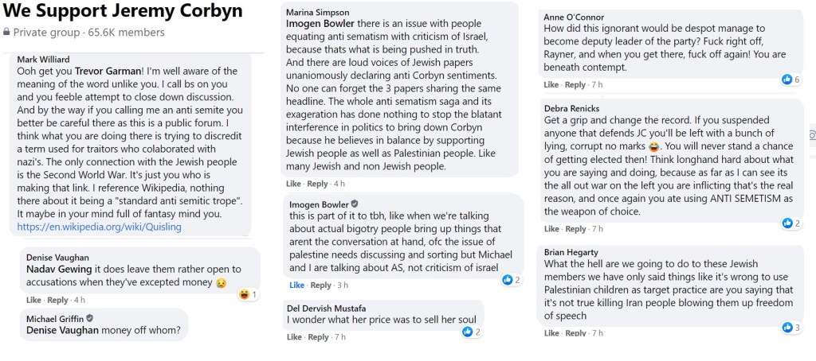Click the like reaction icon on Brian Hegarty's comment

click(x=787, y=328)
